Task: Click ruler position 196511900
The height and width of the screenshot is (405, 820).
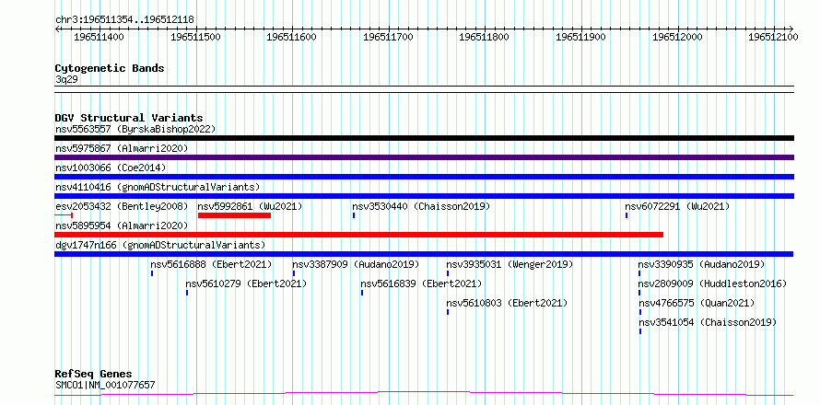Action: tap(580, 37)
